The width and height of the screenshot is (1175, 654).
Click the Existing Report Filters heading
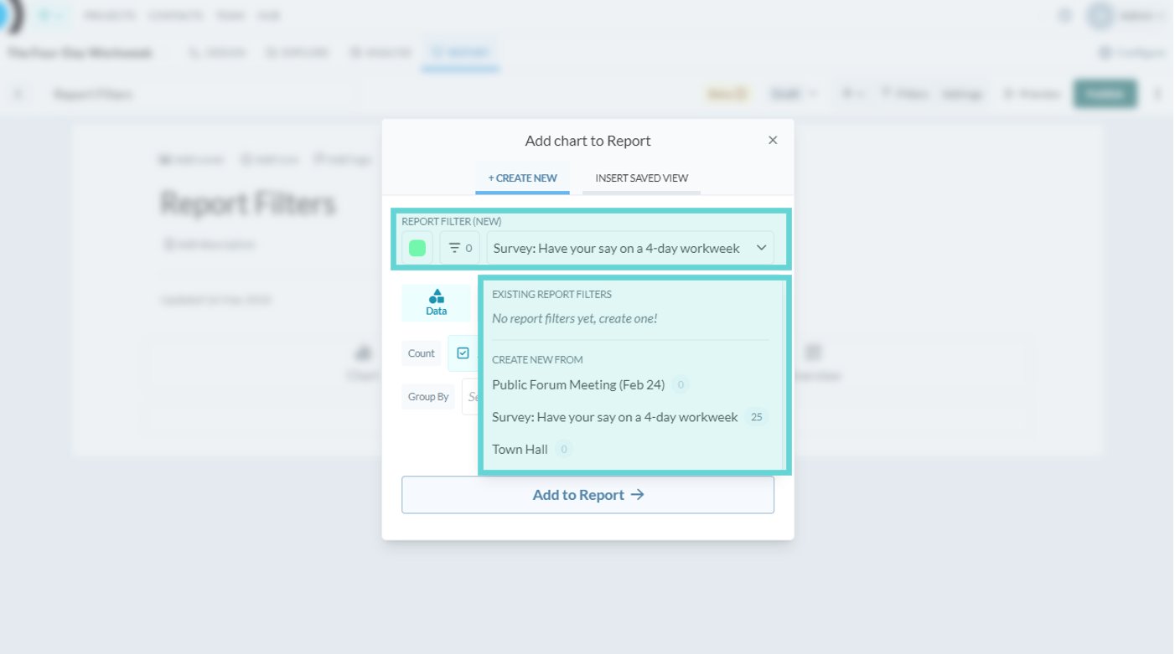point(551,295)
